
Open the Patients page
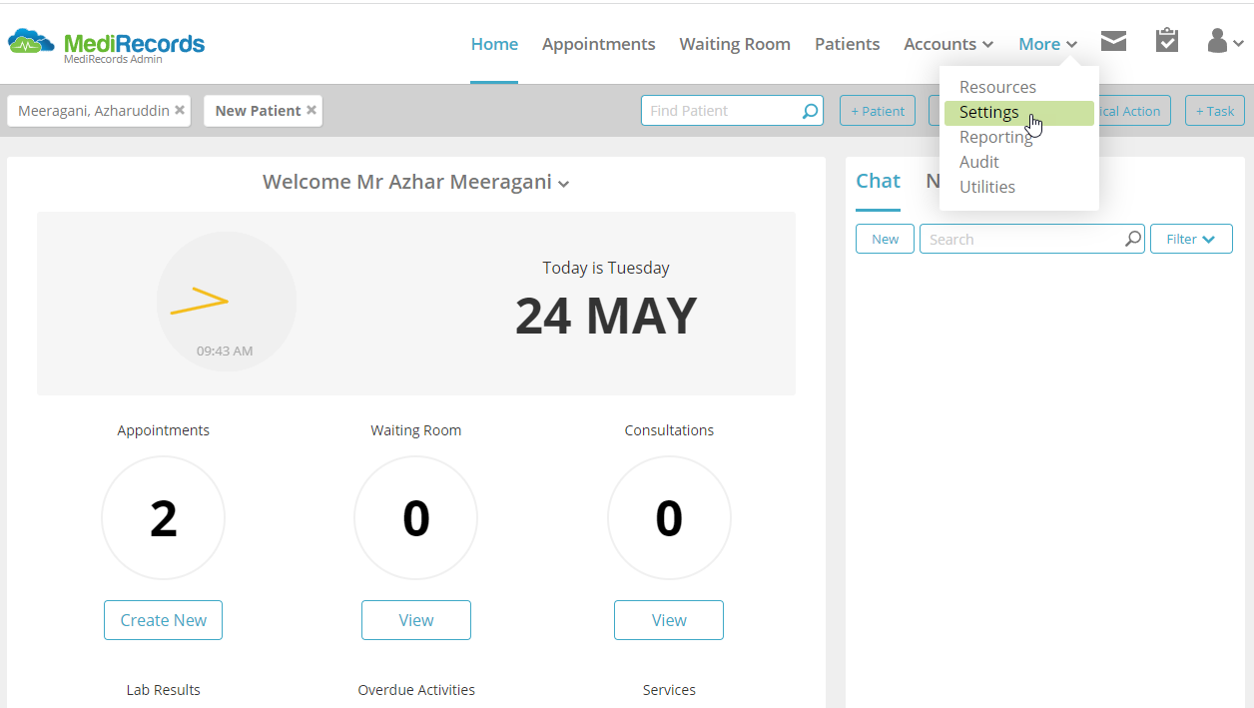click(x=847, y=44)
